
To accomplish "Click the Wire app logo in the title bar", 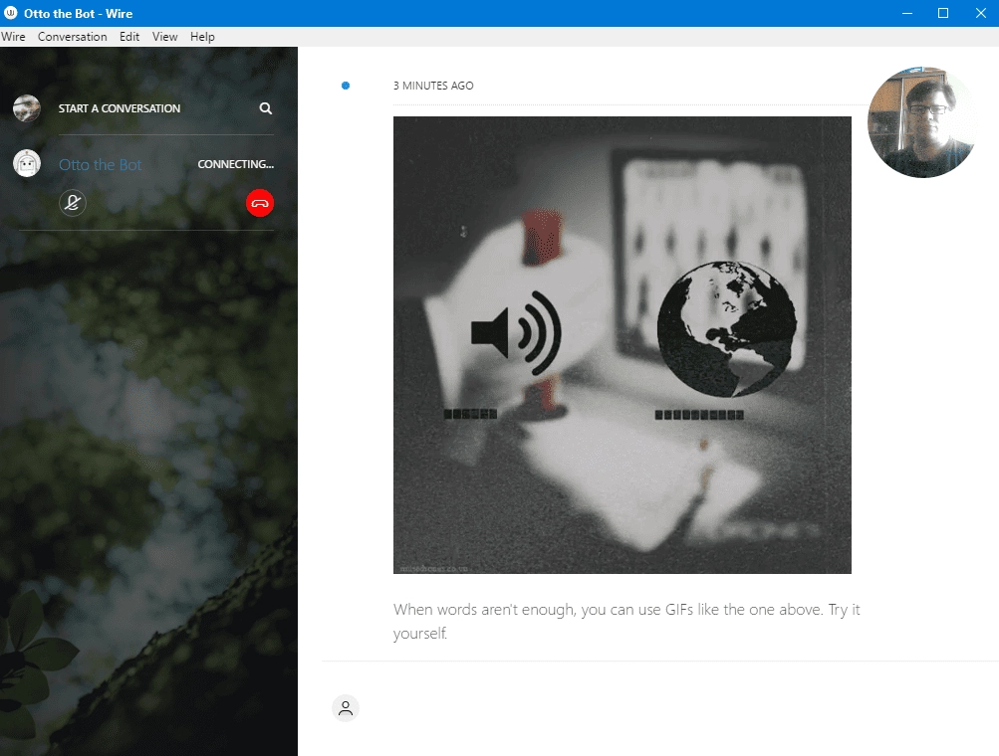I will (10, 13).
